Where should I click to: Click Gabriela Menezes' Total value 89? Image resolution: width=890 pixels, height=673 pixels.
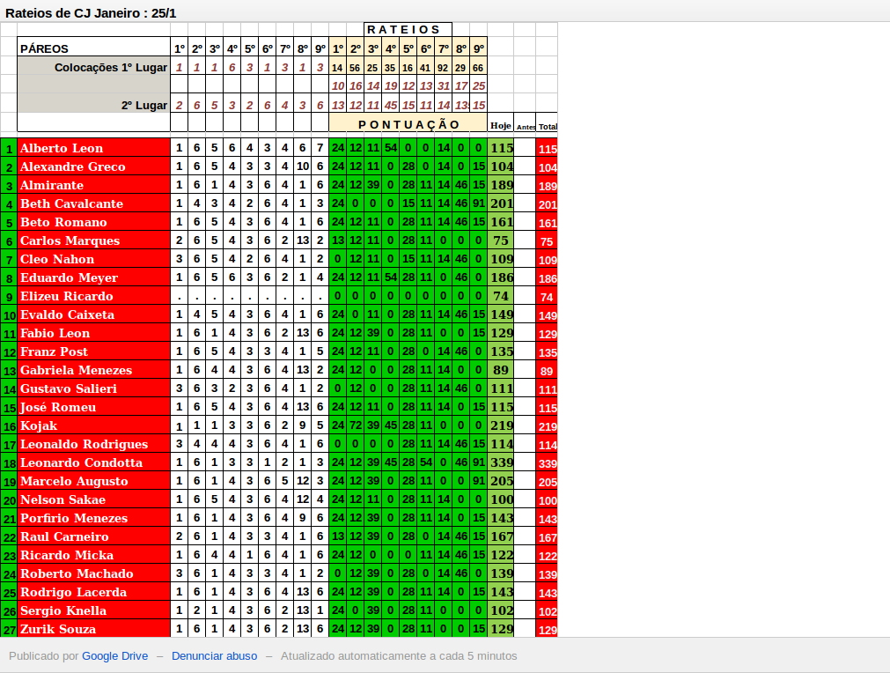[548, 371]
